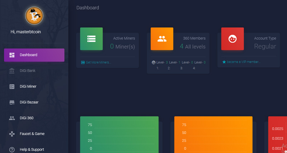Click the red Account Type face icon

[232, 39]
